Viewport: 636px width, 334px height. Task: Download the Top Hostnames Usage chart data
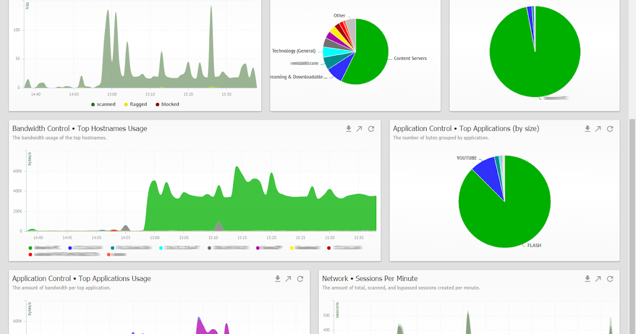pos(348,128)
